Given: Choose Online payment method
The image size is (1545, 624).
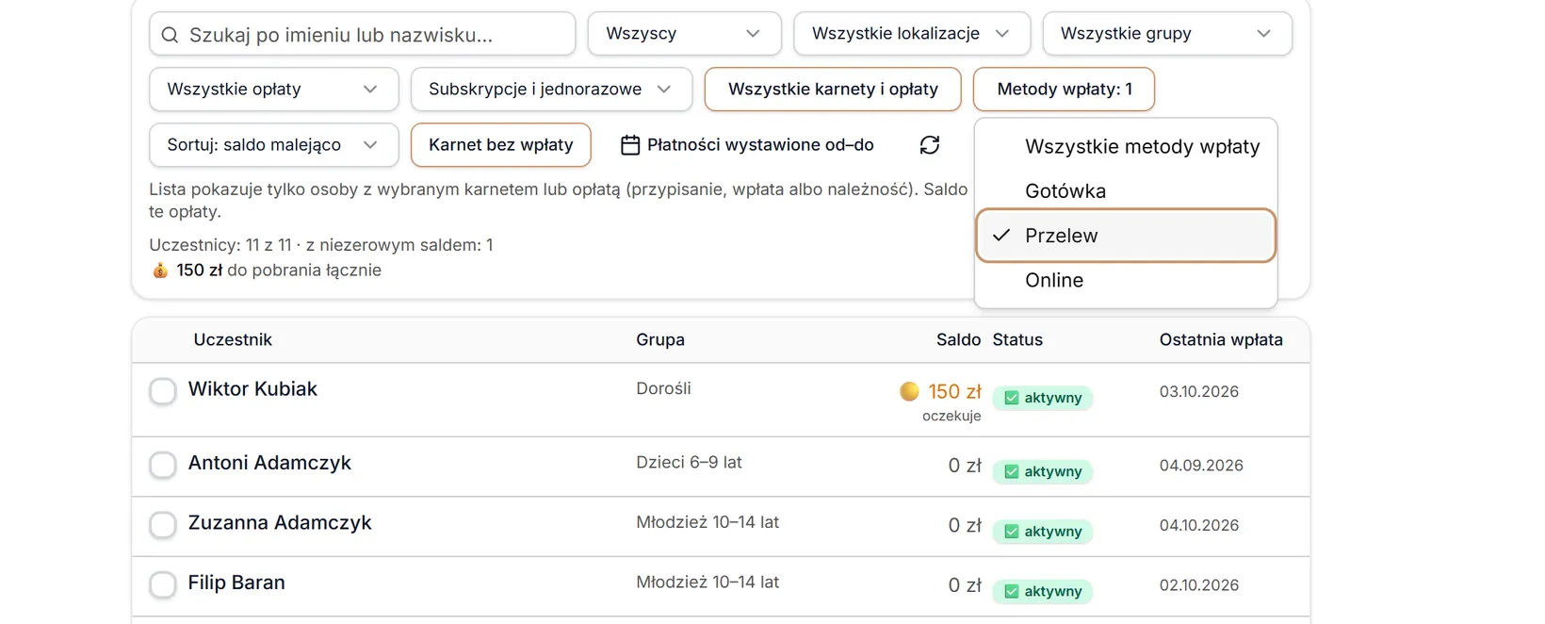Looking at the screenshot, I should point(1127,280).
